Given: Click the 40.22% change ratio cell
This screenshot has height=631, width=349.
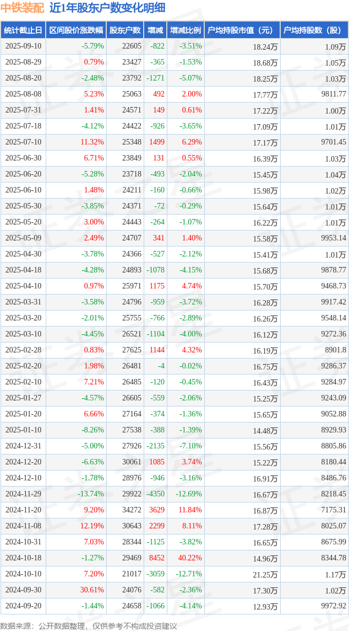Looking at the screenshot, I should point(191,558).
